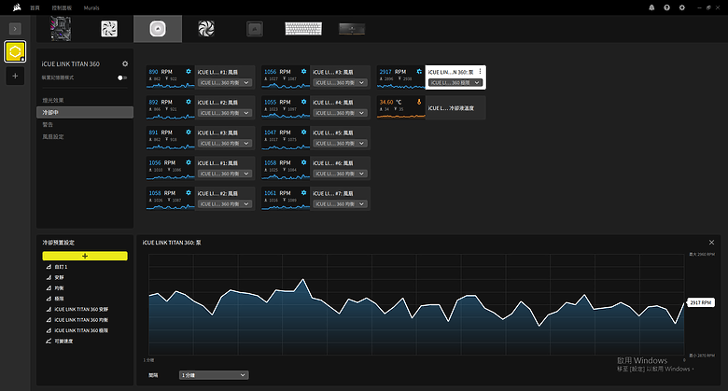728x391 pixels.
Task: Click the yellow iCUE LINK hub icon
Action: pos(15,52)
